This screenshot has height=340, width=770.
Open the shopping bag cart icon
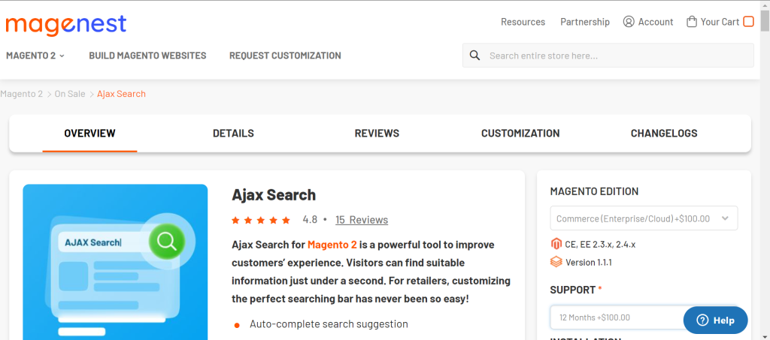click(x=692, y=22)
